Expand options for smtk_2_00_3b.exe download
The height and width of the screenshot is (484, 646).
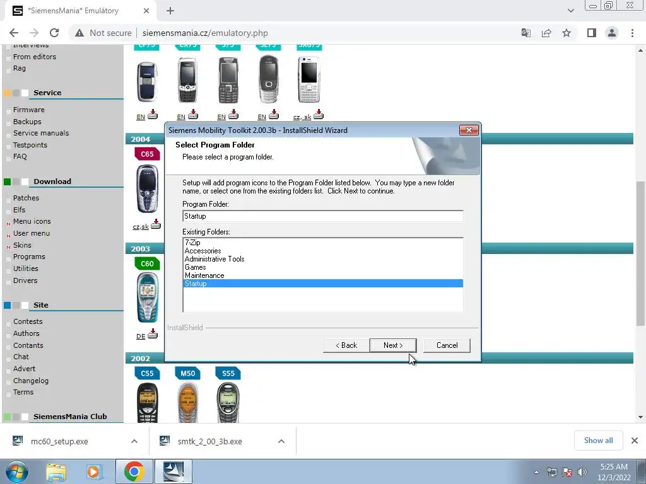(x=281, y=441)
